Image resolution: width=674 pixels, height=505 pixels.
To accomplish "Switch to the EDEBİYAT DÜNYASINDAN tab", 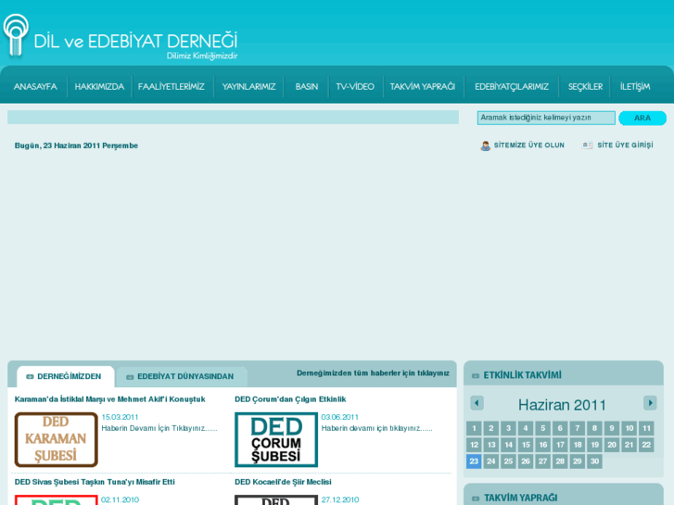I will pos(182,376).
